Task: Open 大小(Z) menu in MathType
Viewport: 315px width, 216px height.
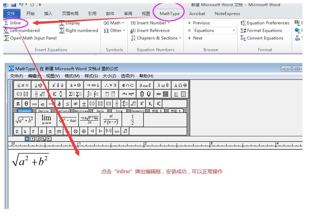Action: click(x=109, y=76)
